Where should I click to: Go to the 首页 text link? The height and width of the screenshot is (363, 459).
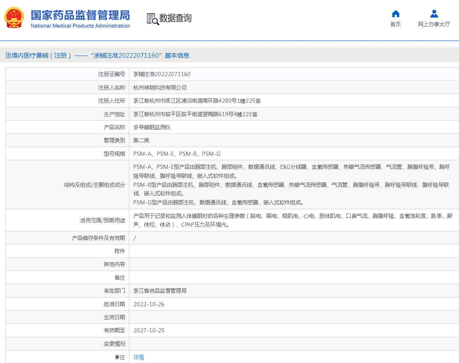coord(395,24)
